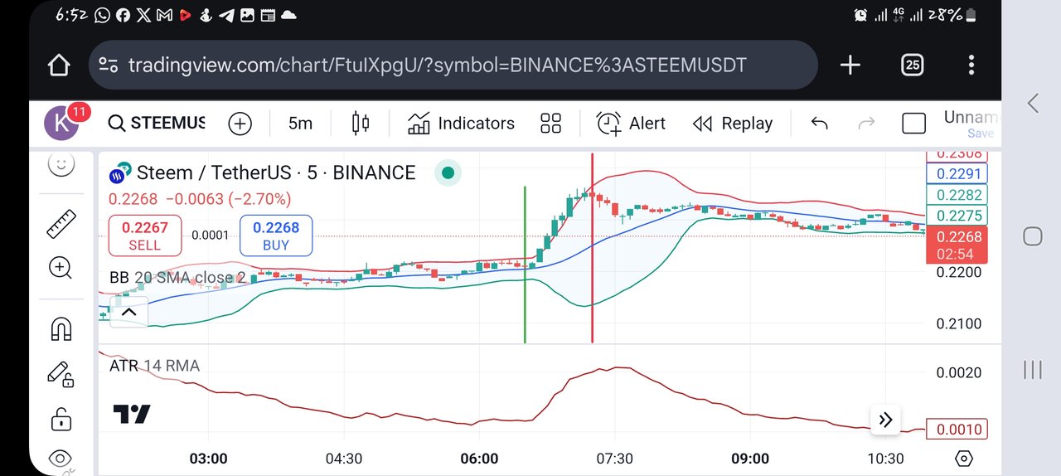1061x476 pixels.
Task: Open user profile avatar K
Action: point(61,124)
